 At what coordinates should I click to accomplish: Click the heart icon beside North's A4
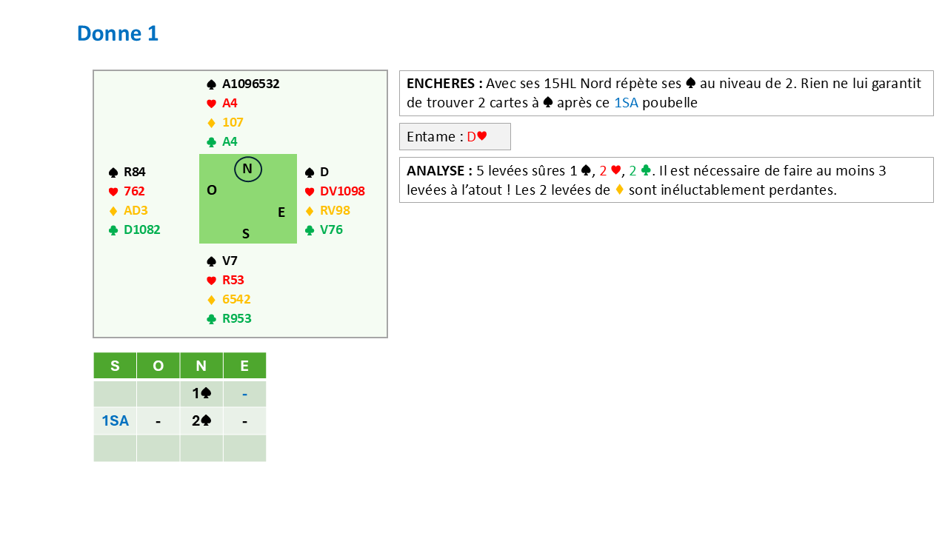point(211,104)
